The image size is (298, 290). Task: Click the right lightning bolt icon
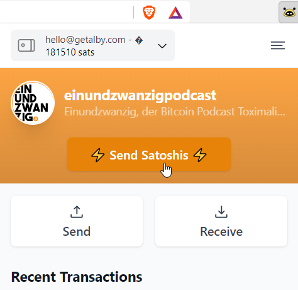point(200,155)
